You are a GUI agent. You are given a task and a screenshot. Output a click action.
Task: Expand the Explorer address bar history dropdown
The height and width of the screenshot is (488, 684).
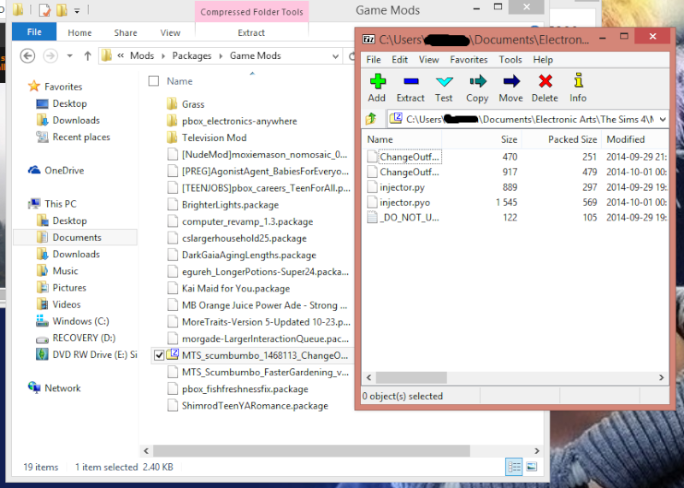[335, 56]
